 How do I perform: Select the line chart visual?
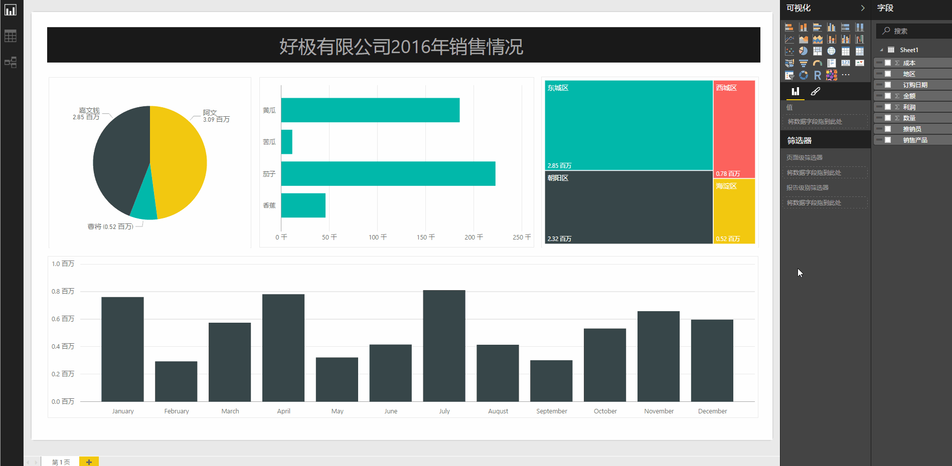(789, 39)
